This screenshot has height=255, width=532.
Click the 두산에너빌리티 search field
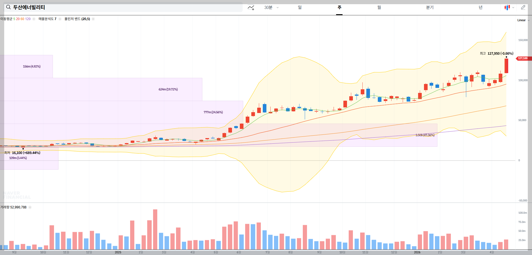123,7
